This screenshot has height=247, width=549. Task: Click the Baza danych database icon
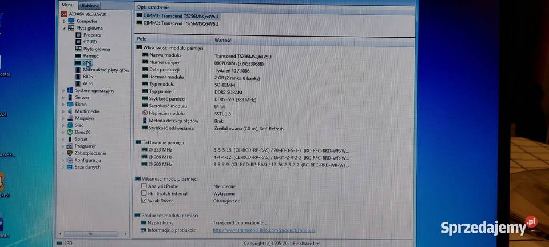tap(69, 167)
